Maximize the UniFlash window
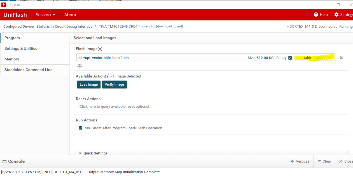Viewport: 353px width, 176px height. click(338, 5)
